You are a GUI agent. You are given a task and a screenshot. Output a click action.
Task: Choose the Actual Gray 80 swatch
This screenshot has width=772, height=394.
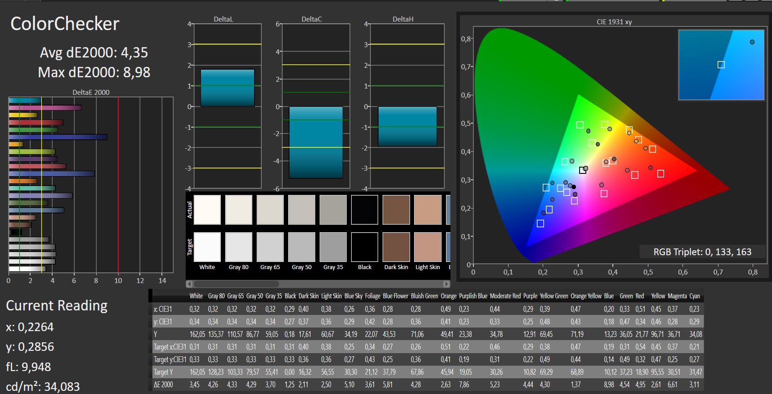point(239,209)
